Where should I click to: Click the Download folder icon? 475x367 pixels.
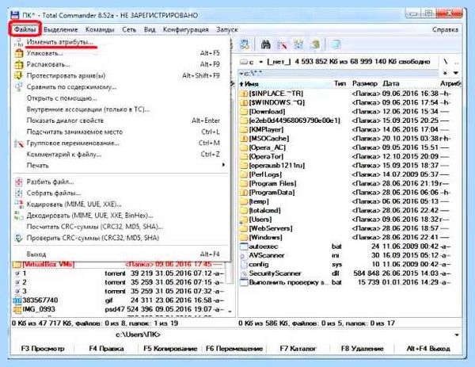click(244, 111)
